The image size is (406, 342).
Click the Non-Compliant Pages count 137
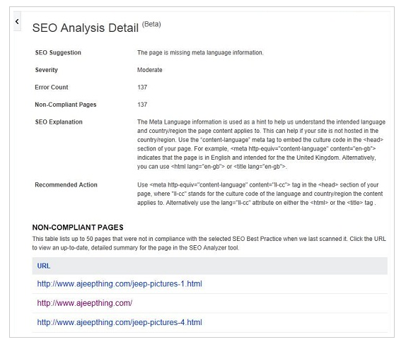click(142, 105)
